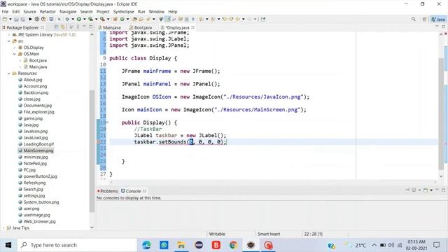
Task: Open the Debug button dropdown arrow
Action: (x=73, y=19)
